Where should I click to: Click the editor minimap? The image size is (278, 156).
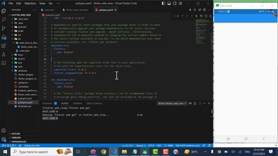[x=203, y=31]
